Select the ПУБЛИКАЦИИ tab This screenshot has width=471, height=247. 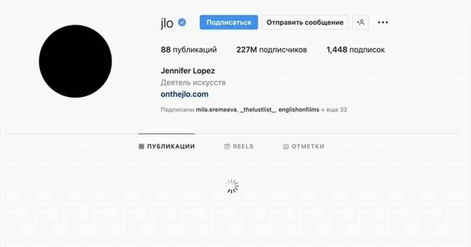click(167, 146)
